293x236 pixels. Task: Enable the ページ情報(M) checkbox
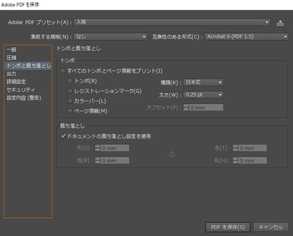pyautogui.click(x=70, y=111)
